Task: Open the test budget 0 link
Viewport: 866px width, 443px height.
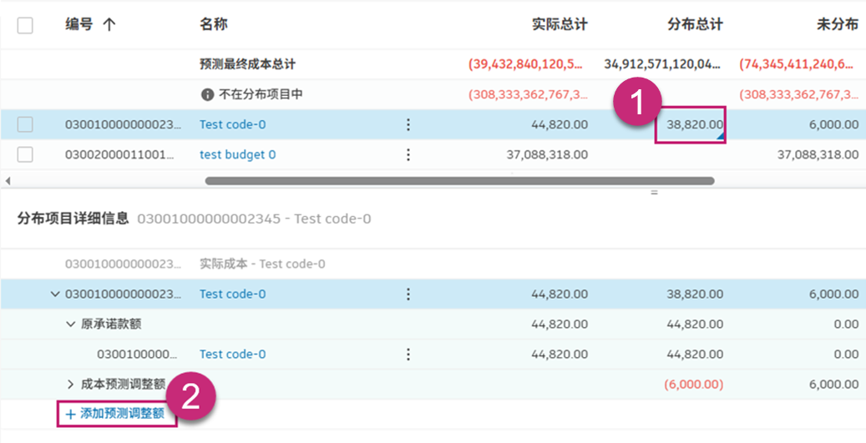Action: (237, 154)
